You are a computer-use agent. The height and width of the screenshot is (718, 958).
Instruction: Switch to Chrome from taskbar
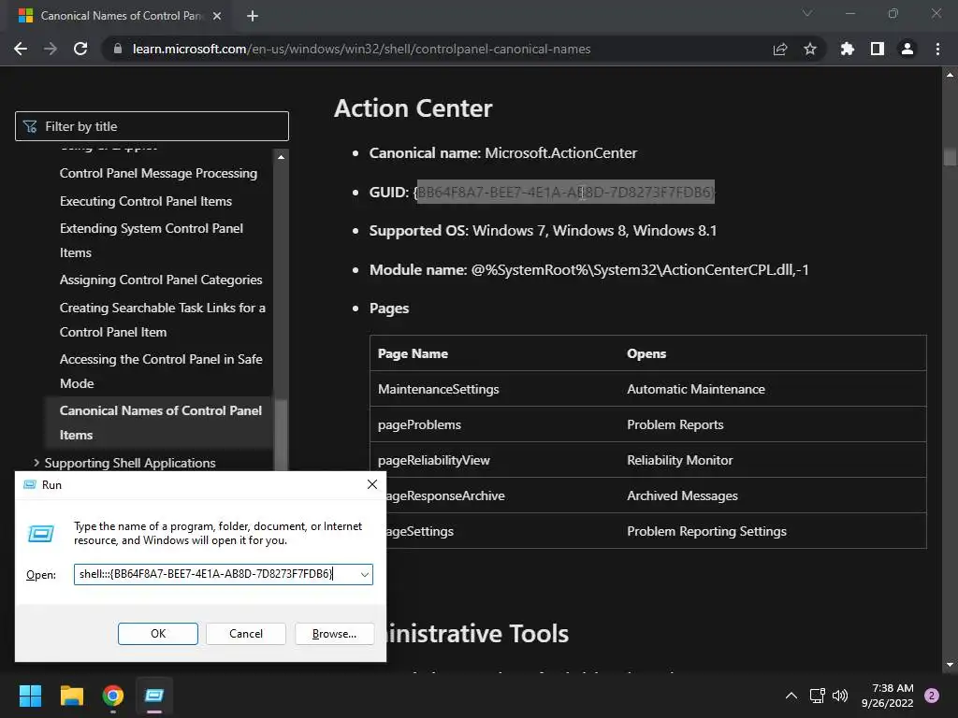tap(113, 696)
